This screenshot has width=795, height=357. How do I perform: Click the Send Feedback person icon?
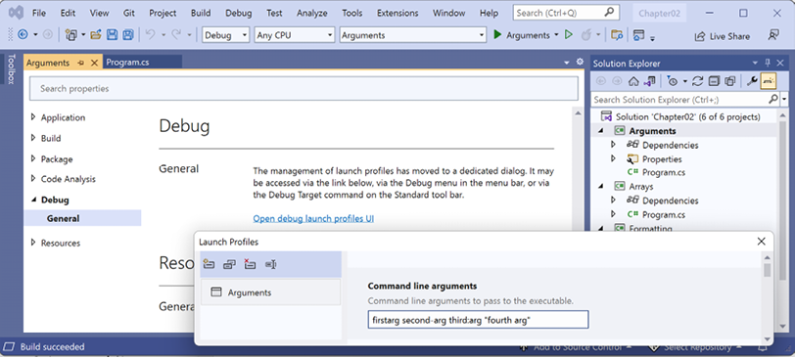(773, 35)
